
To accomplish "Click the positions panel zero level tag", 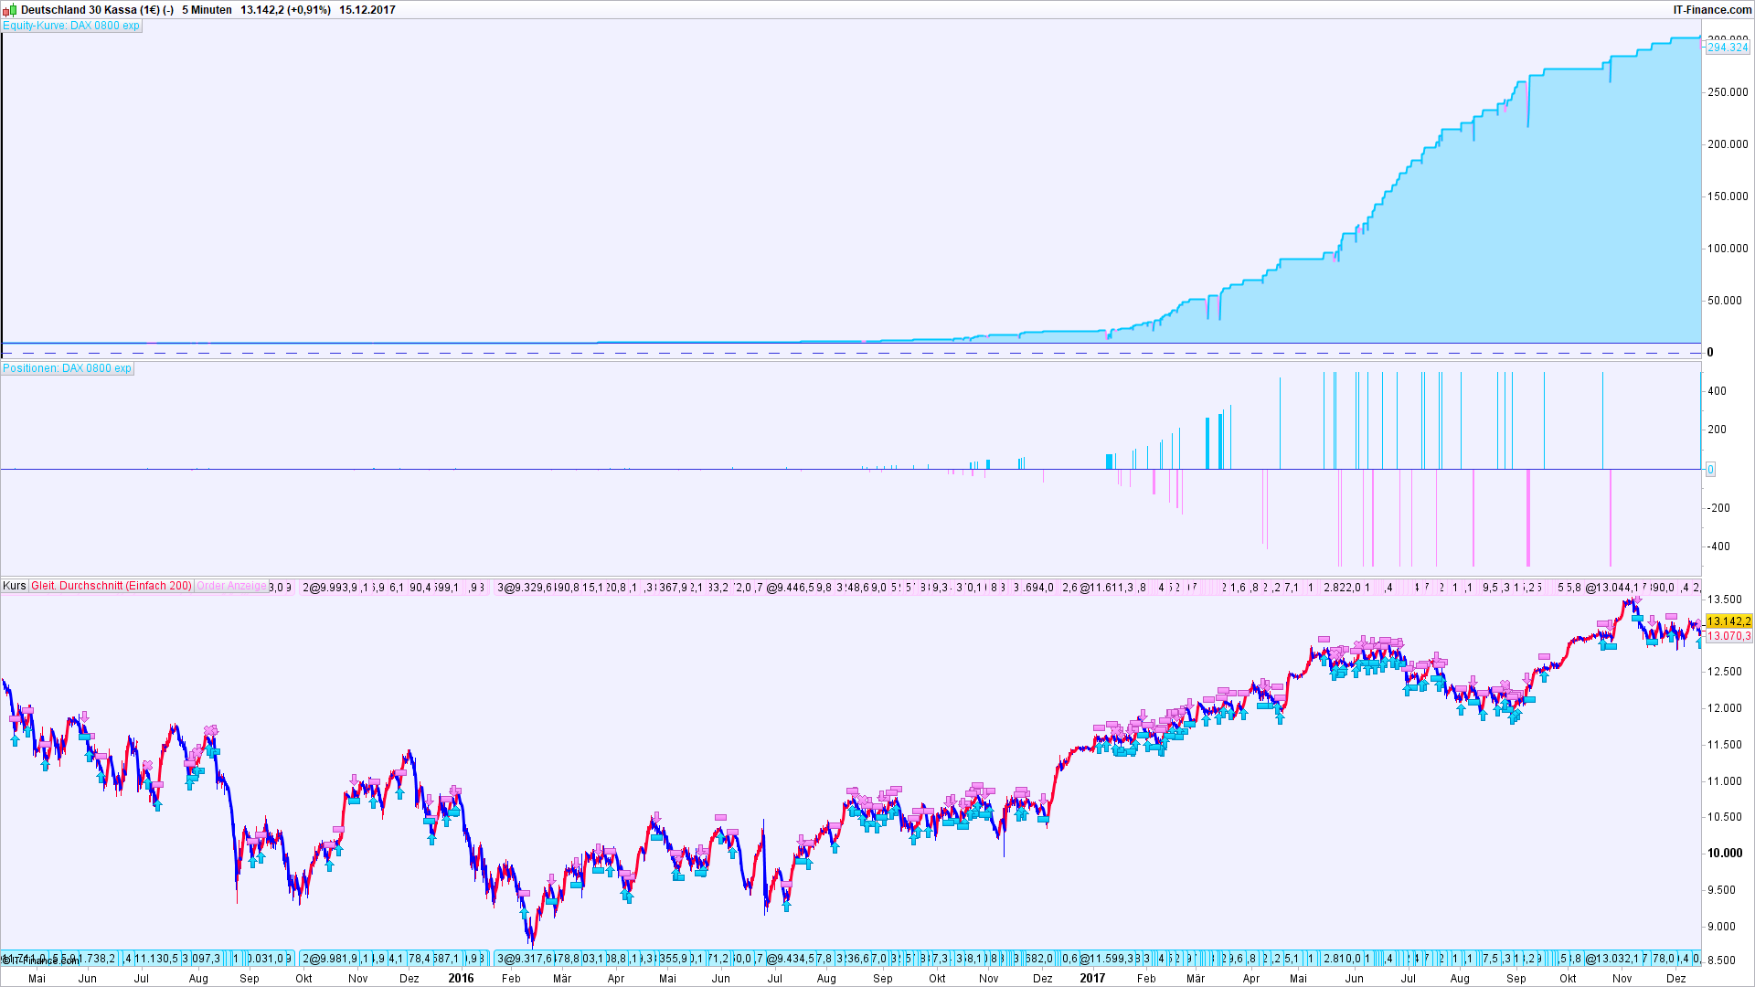I will [x=1710, y=470].
